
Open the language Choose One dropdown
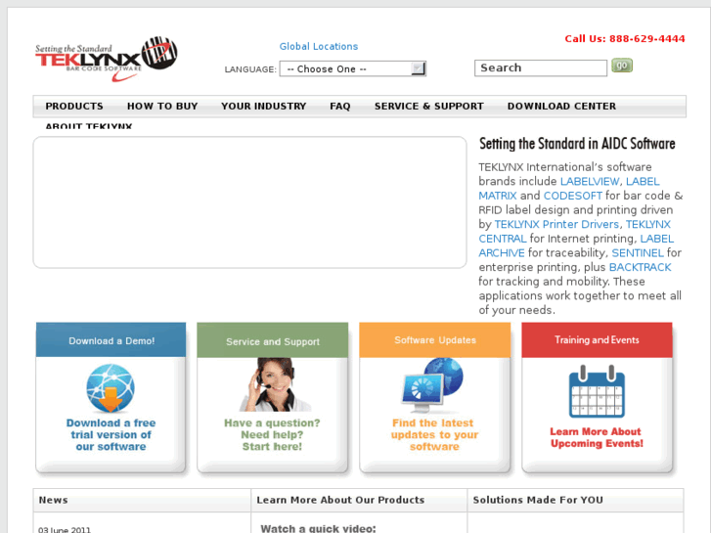click(x=352, y=69)
